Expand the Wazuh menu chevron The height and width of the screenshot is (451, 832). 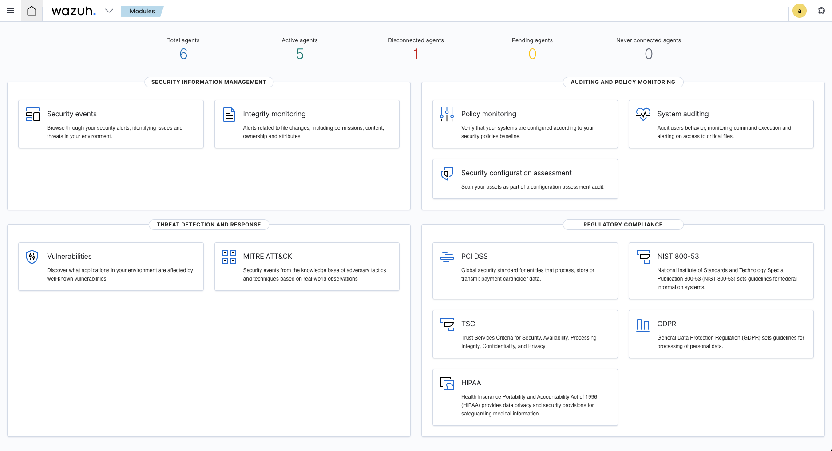click(x=109, y=11)
